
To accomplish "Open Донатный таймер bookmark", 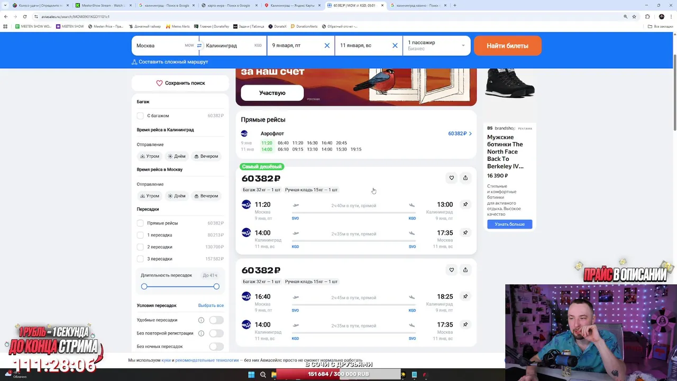I will 145,26.
